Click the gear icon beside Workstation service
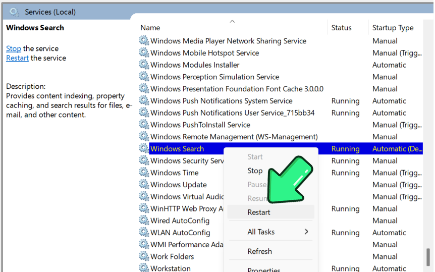The width and height of the screenshot is (435, 272). (144, 267)
